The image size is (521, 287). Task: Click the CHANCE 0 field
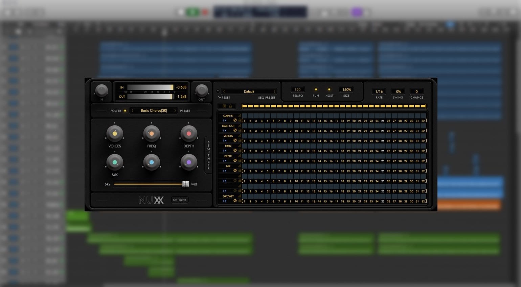pyautogui.click(x=416, y=92)
